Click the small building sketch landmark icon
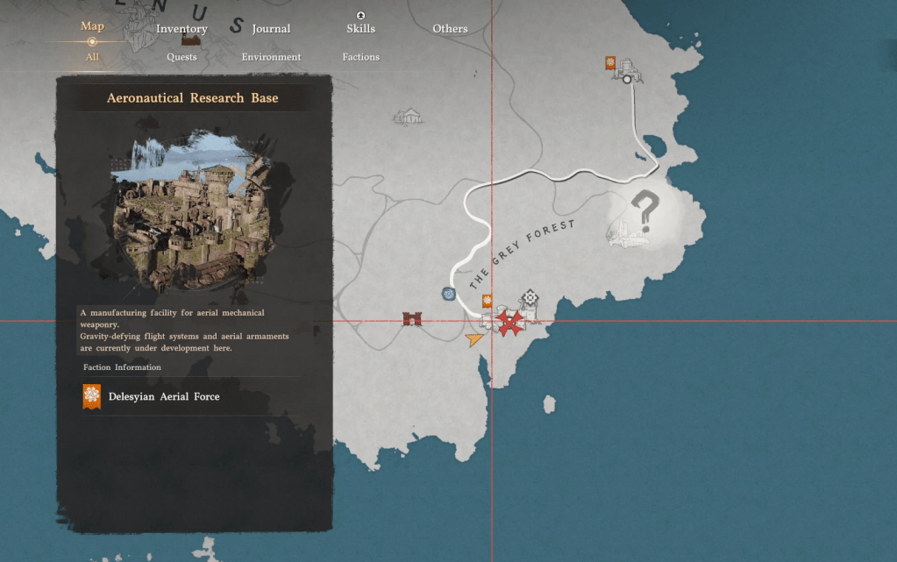Screen dimensions: 897x562 click(x=408, y=116)
